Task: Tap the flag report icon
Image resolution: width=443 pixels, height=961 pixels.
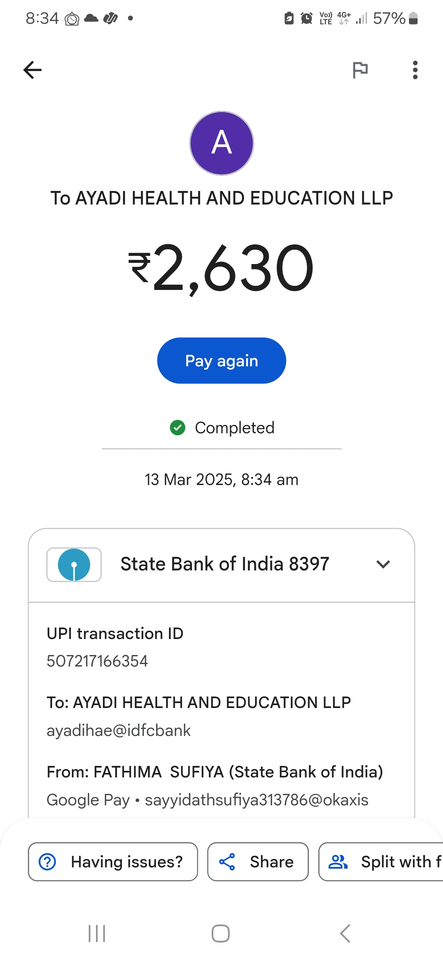Action: [360, 70]
